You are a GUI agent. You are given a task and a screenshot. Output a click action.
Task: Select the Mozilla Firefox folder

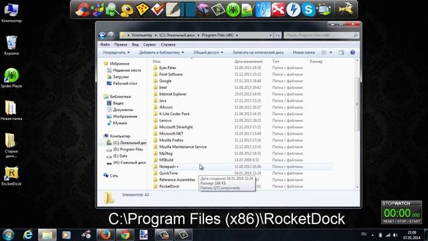171,140
